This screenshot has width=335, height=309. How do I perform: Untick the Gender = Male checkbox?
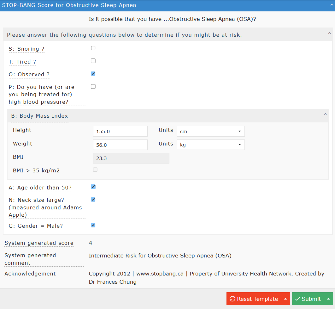pyautogui.click(x=93, y=225)
